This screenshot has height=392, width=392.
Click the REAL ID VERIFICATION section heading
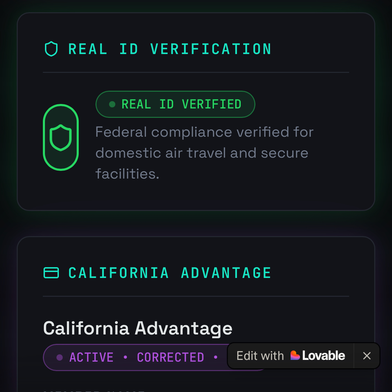pyautogui.click(x=170, y=49)
